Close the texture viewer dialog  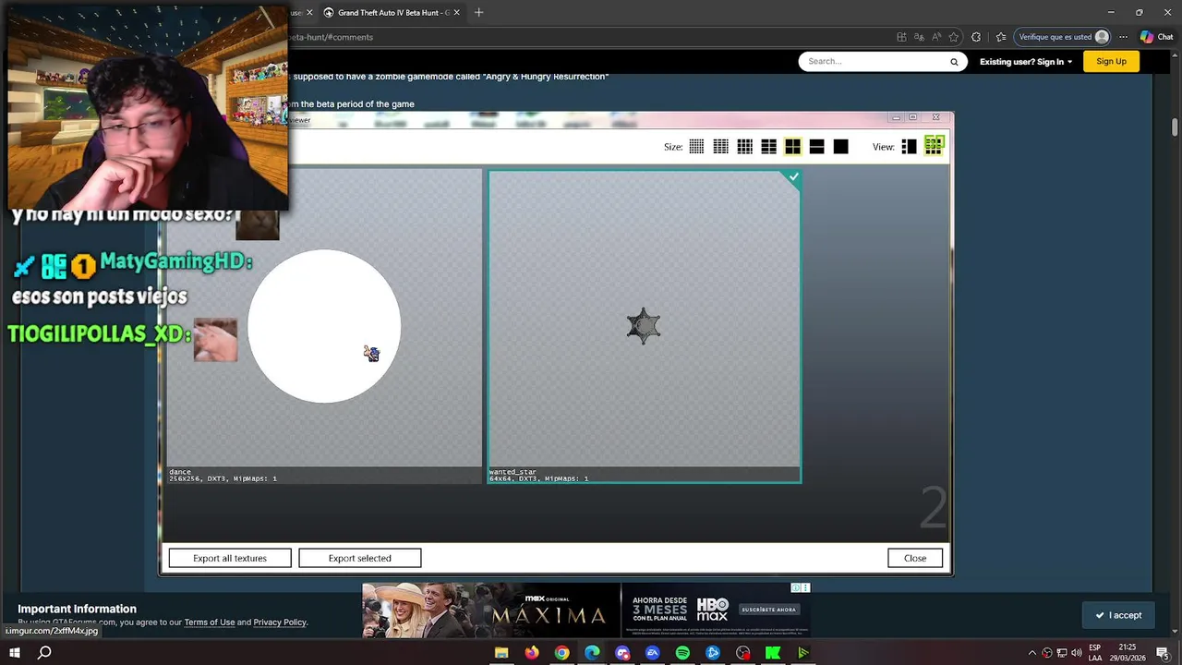(915, 558)
